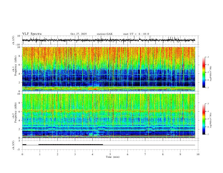The image size is (223, 173).
Task: Click inside the ch.2 spectrogram panel
Action: (x=108, y=116)
